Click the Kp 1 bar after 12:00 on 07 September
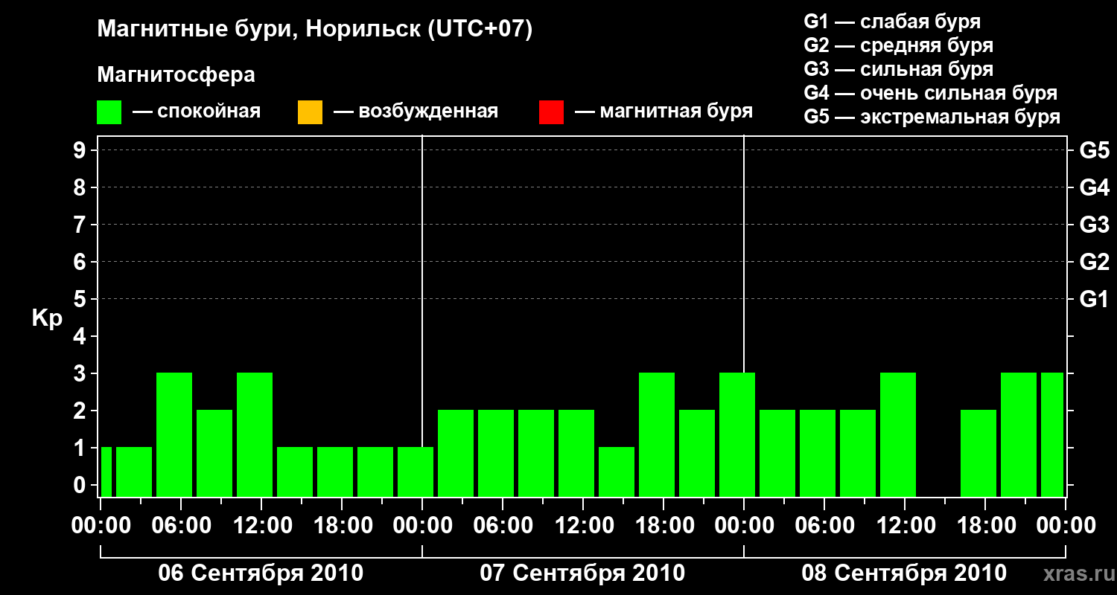Image resolution: width=1117 pixels, height=595 pixels. 617,472
